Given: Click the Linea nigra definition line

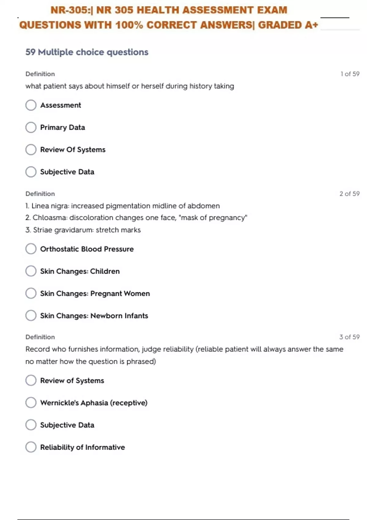Looking at the screenshot, I should click(123, 206).
